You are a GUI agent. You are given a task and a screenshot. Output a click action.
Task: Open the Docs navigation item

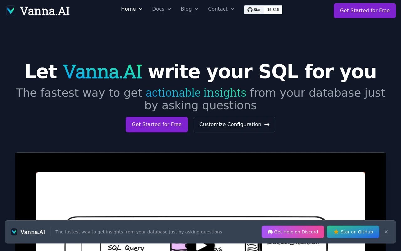[x=158, y=9]
